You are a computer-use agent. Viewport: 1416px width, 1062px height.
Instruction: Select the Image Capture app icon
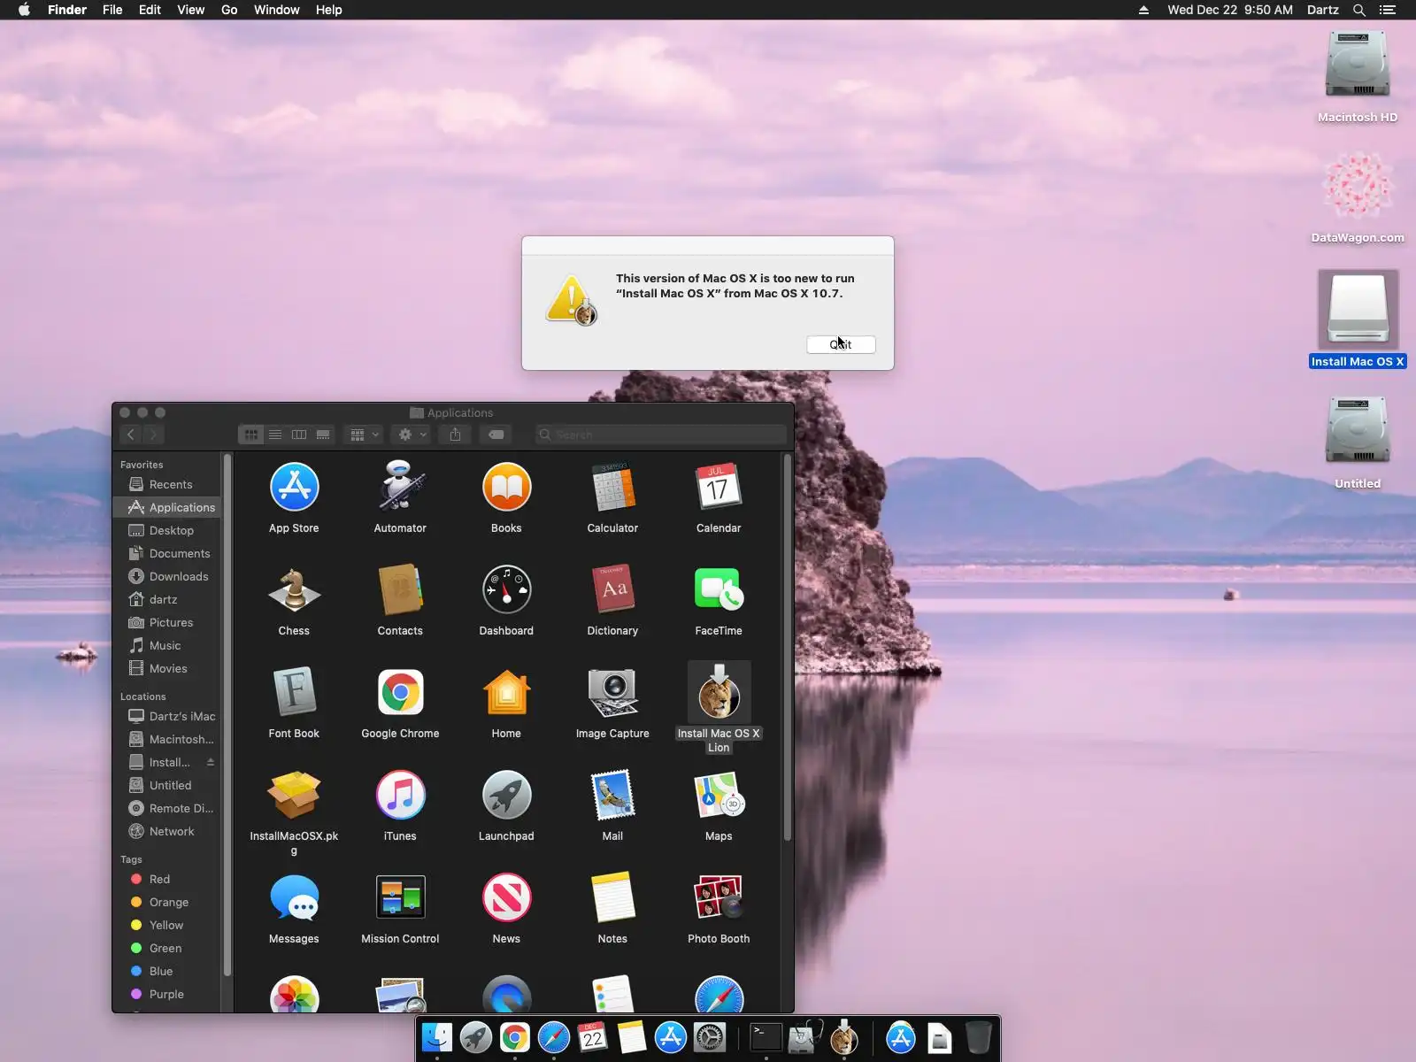tap(612, 692)
